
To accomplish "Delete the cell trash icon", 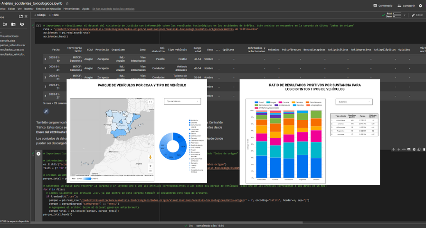I will pos(424,150).
